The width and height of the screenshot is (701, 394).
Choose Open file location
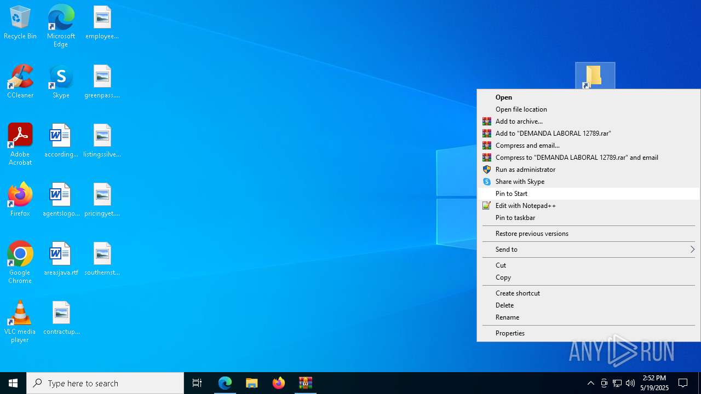coord(589,109)
